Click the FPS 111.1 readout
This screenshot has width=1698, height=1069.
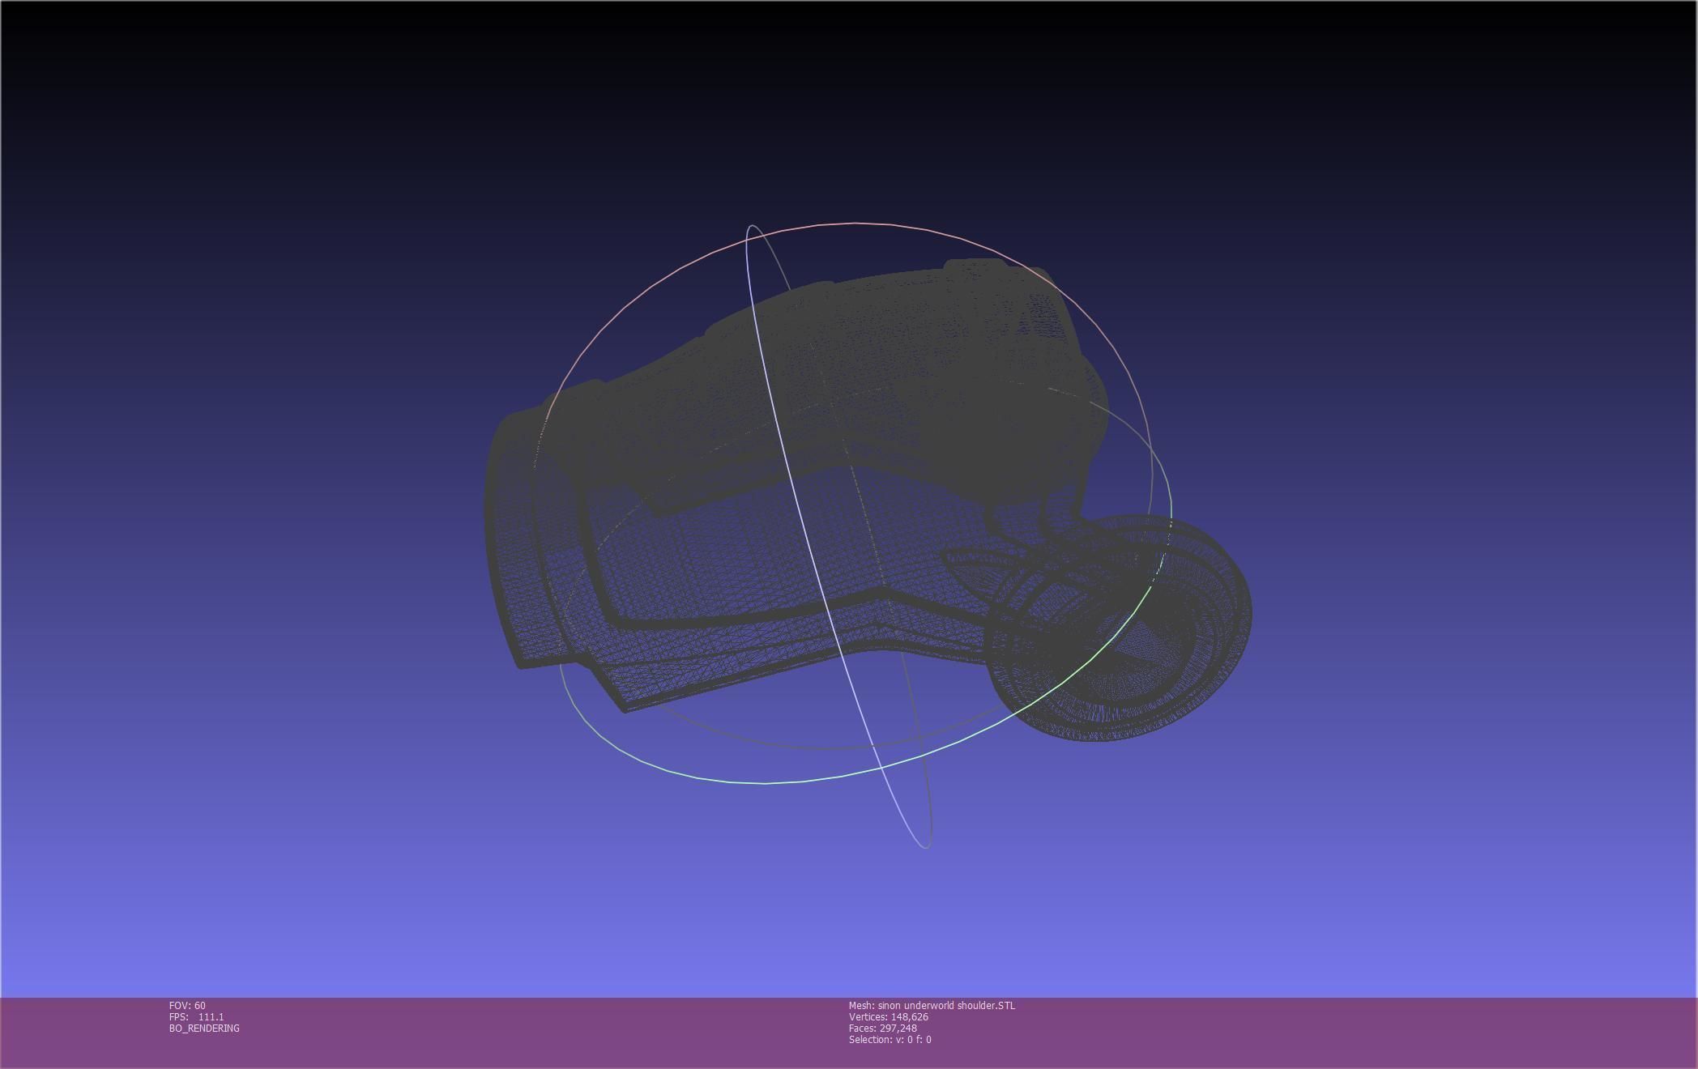coord(197,1017)
